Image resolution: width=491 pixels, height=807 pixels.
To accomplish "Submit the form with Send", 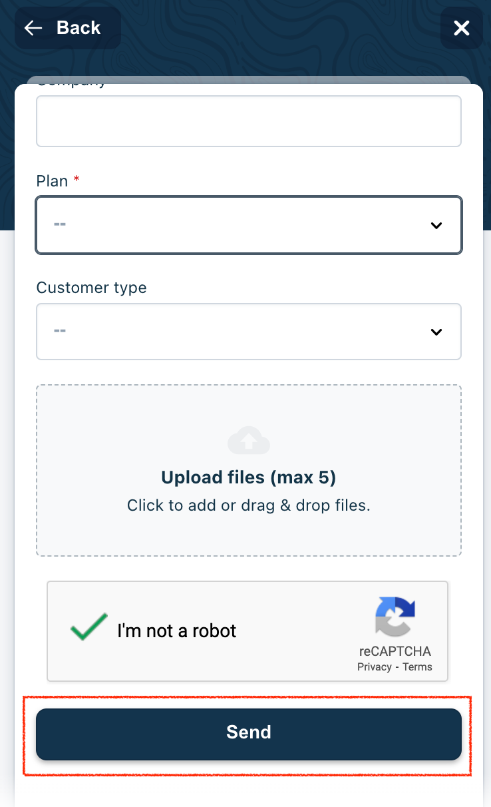I will coord(249,734).
